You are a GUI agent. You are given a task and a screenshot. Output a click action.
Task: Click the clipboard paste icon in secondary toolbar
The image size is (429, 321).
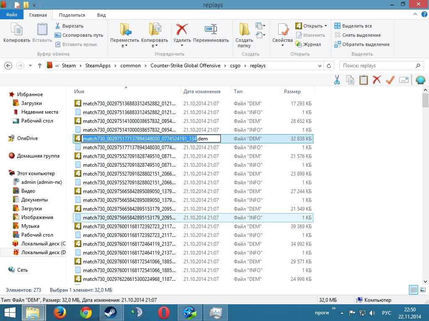click(363, 80)
